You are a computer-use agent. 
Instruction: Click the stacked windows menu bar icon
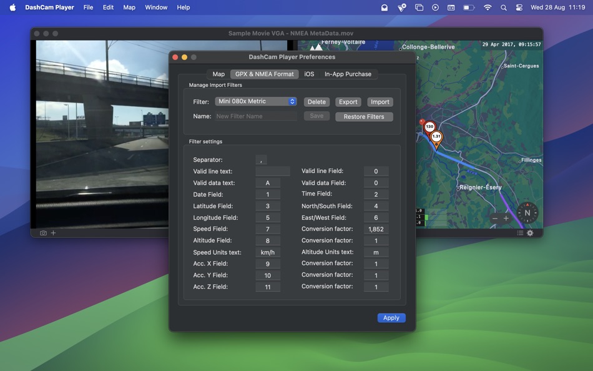point(419,7)
